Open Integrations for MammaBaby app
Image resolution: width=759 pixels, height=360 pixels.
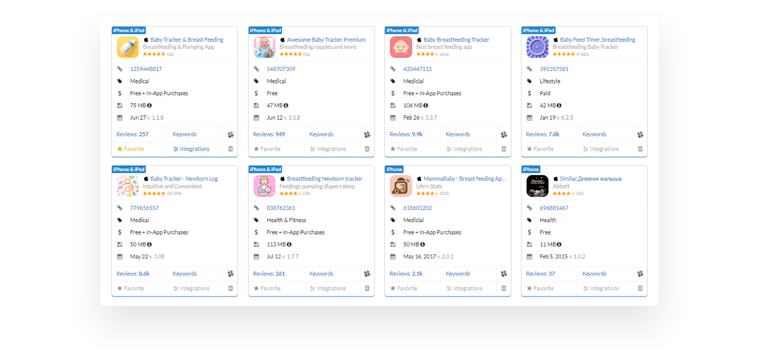click(464, 289)
